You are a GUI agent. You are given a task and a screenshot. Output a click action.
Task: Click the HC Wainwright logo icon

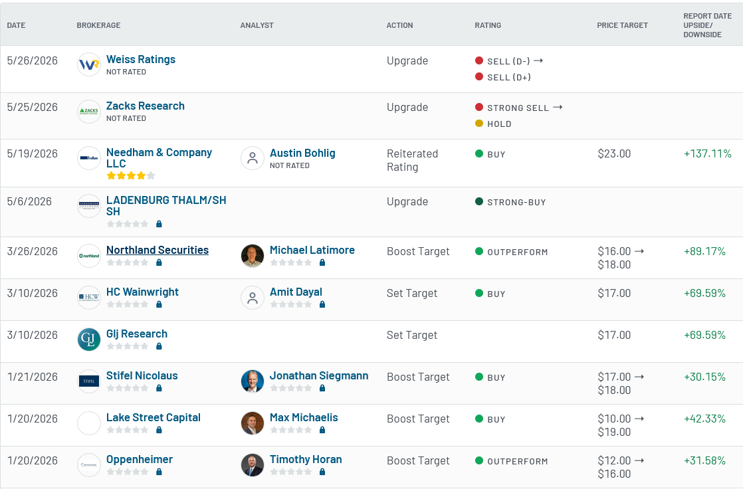89,298
